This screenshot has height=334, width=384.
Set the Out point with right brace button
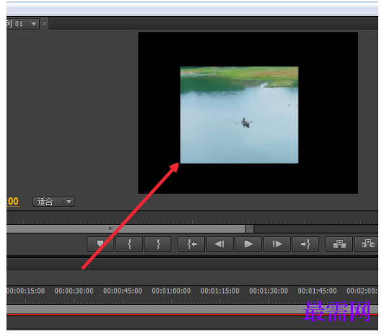click(x=158, y=244)
